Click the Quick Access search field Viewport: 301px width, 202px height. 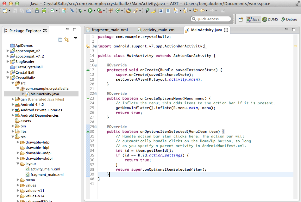coord(211,19)
